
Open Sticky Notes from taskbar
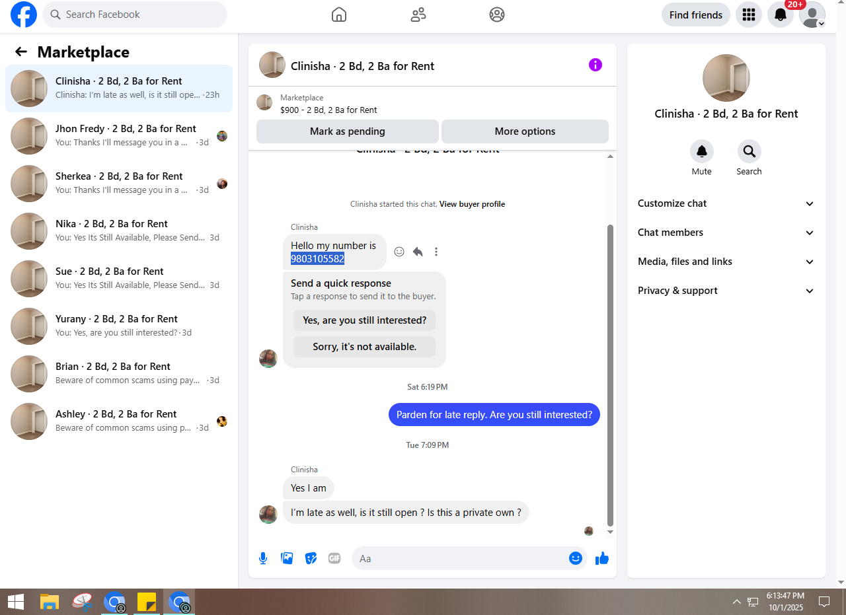coord(147,602)
